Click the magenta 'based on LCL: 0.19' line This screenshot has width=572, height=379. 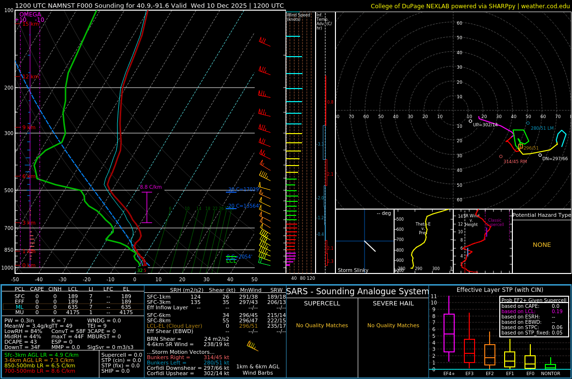532,311
